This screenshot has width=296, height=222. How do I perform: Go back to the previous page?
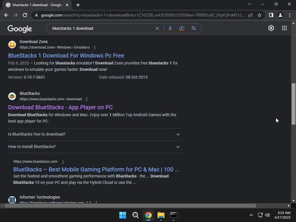coord(6,15)
